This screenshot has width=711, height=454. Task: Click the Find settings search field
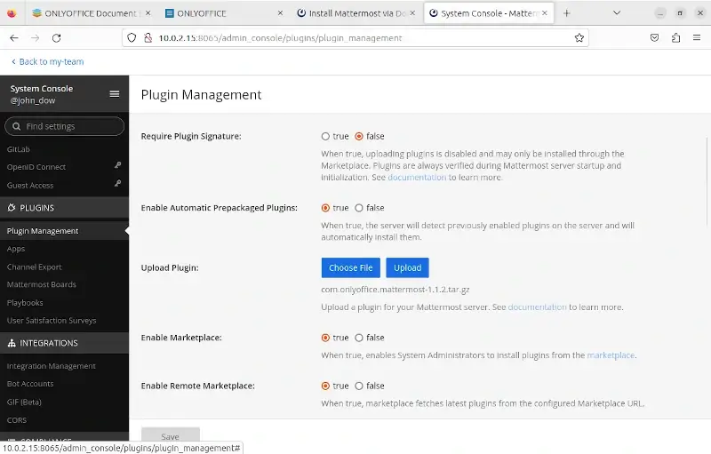tap(64, 126)
